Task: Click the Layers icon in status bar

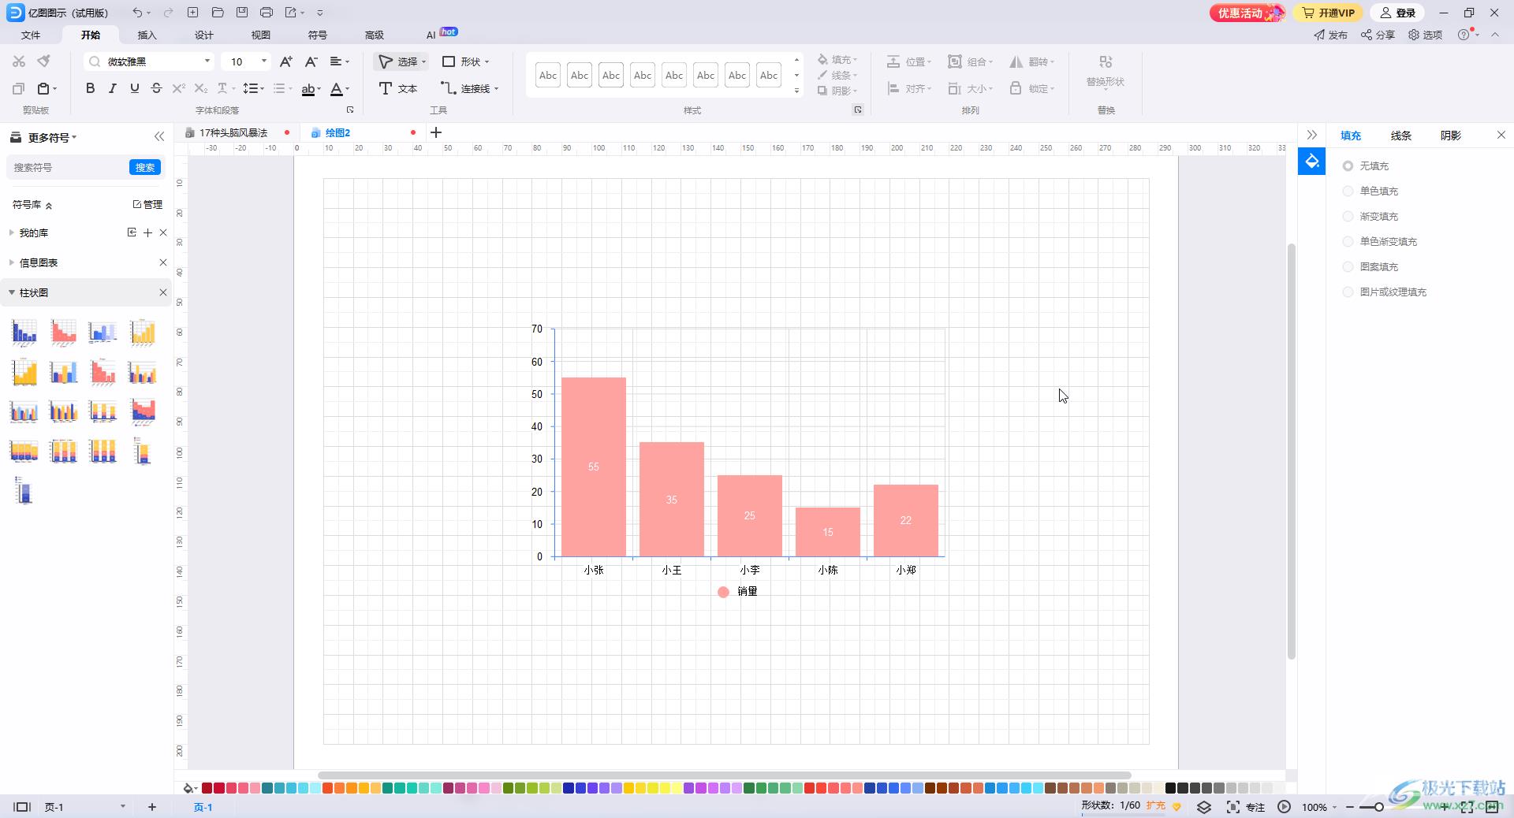Action: coord(1203,807)
